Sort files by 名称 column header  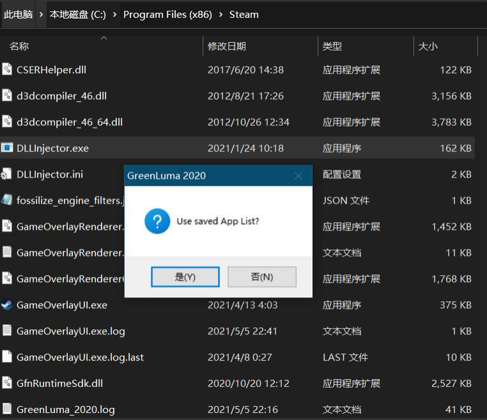pos(19,46)
